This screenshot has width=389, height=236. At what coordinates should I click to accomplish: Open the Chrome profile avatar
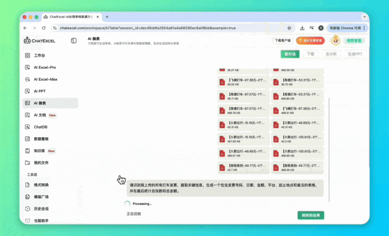(321, 28)
